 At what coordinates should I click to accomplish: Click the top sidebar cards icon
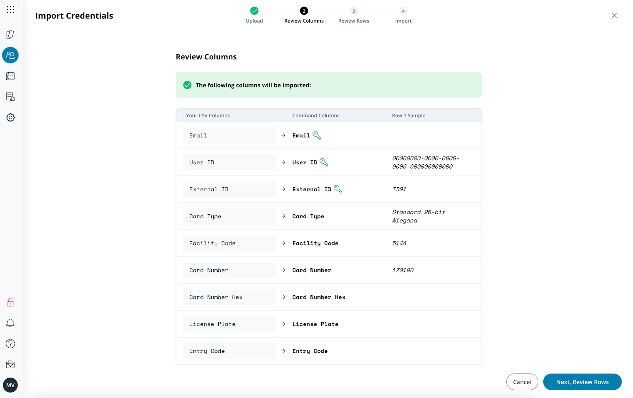(x=10, y=34)
